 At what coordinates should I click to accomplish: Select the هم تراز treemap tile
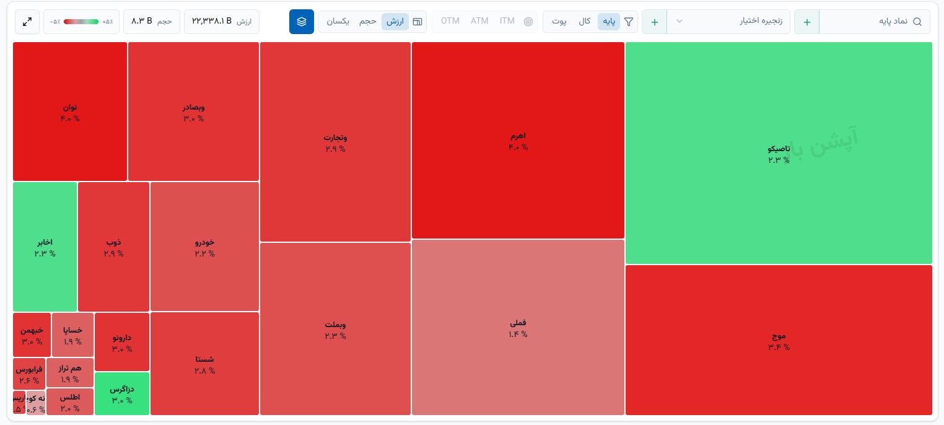point(70,372)
